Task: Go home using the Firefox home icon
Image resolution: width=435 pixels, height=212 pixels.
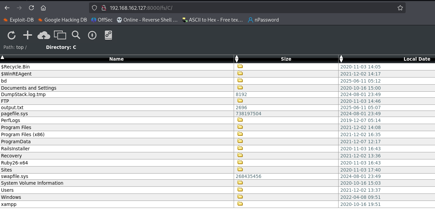Action: tap(43, 7)
